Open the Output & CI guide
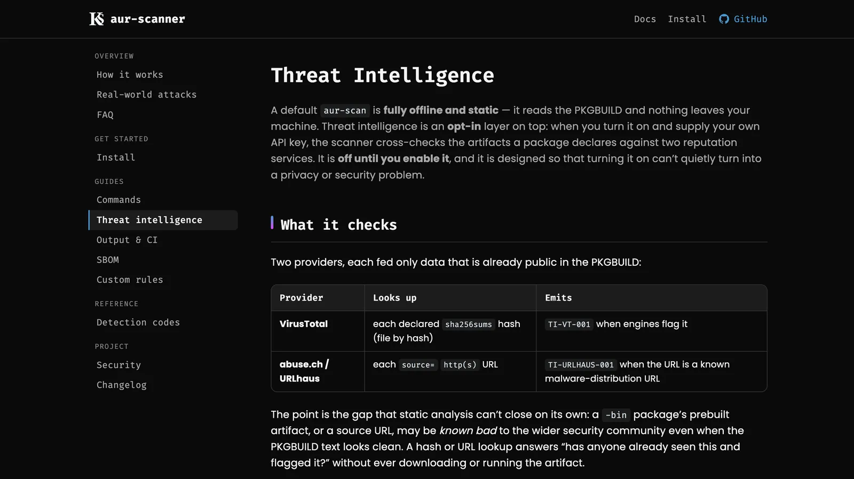The image size is (854, 479). click(x=127, y=240)
